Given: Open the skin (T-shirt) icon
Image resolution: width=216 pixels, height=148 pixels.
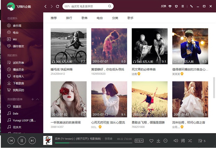Looking at the screenshot, I should coord(176,6).
